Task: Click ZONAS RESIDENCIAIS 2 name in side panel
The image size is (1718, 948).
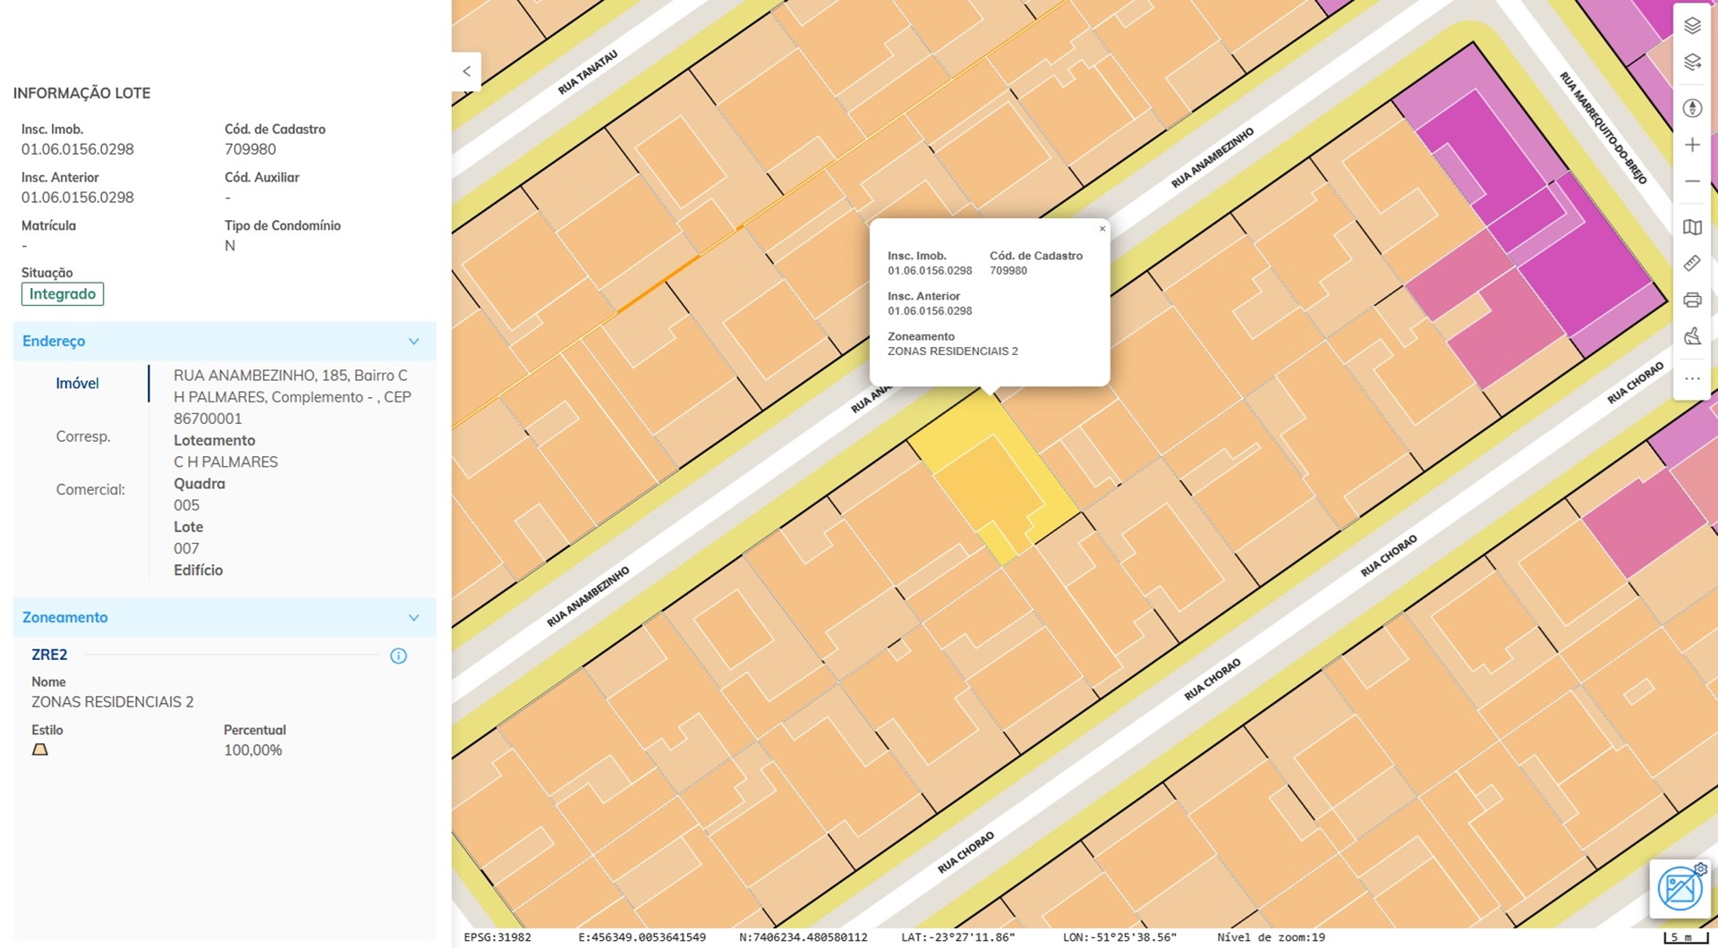Action: point(113,702)
